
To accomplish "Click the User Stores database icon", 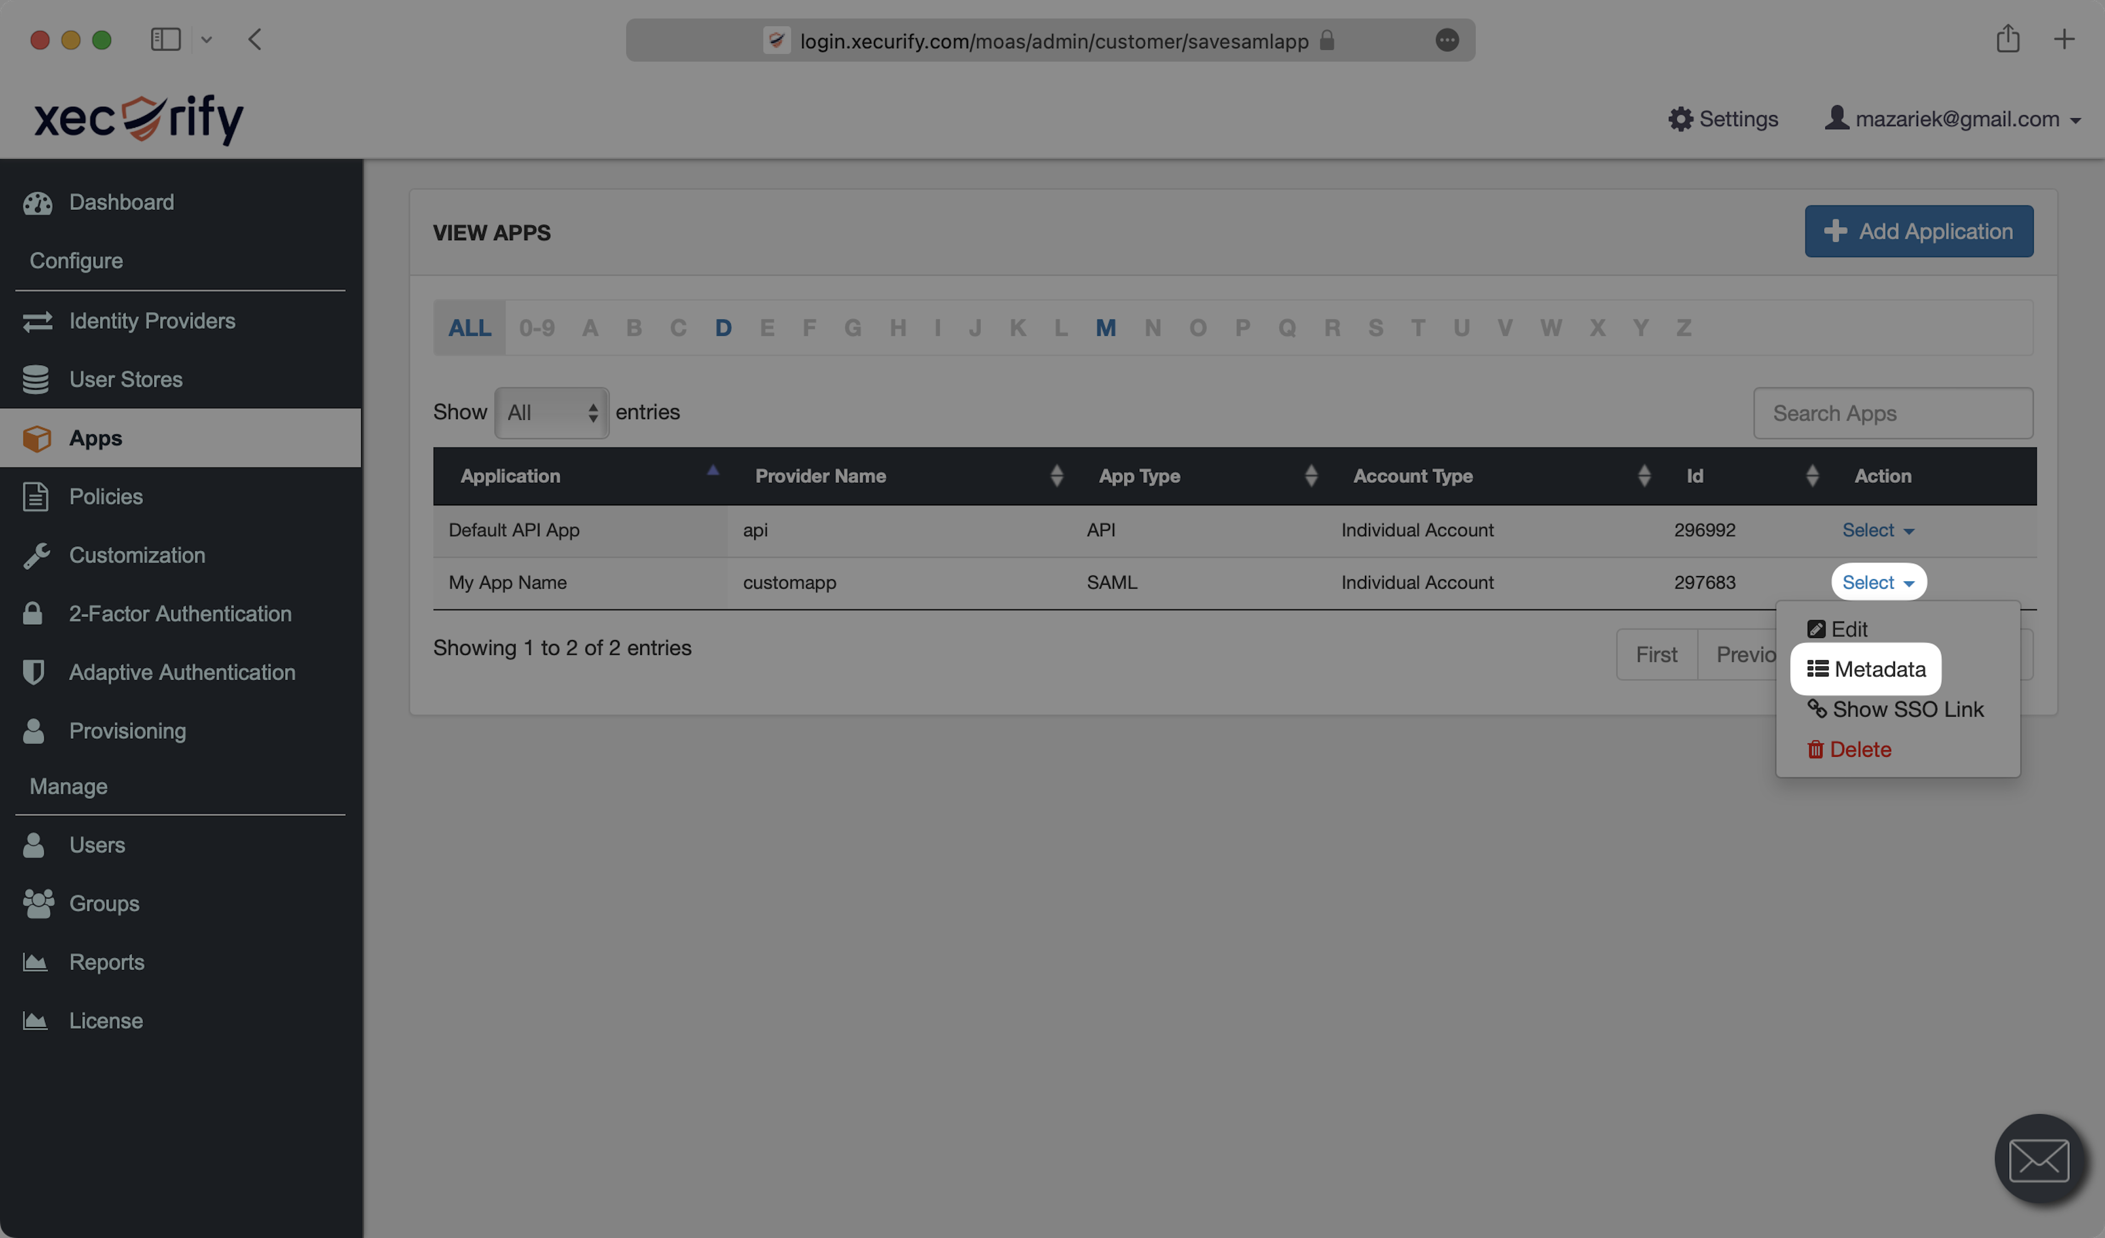I will [36, 380].
